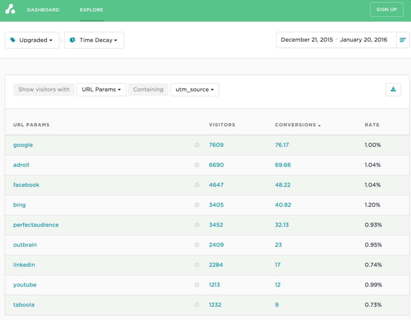Click the plus icon in linkedin row
The height and width of the screenshot is (320, 411).
197,265
